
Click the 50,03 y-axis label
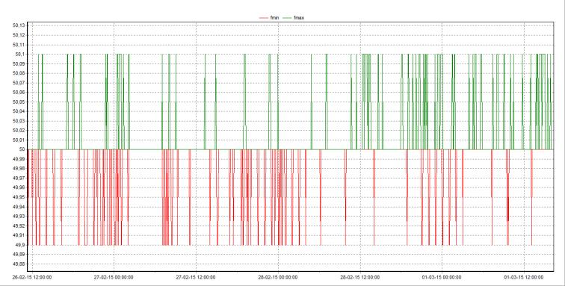tap(19, 121)
